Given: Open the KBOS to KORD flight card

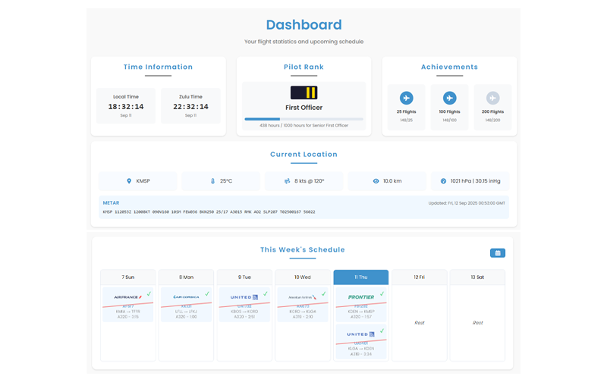Looking at the screenshot, I should click(244, 305).
